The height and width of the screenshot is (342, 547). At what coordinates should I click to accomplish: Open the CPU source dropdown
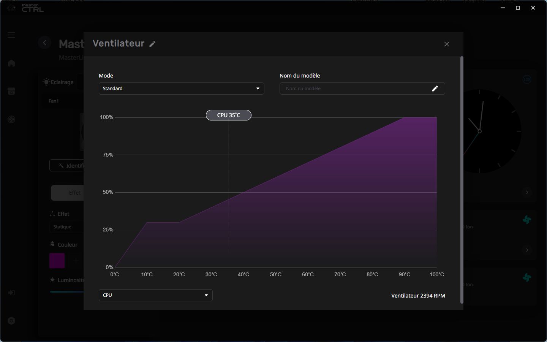(156, 295)
